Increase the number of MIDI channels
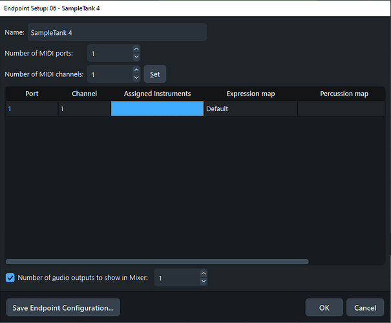391x323 pixels. point(136,70)
